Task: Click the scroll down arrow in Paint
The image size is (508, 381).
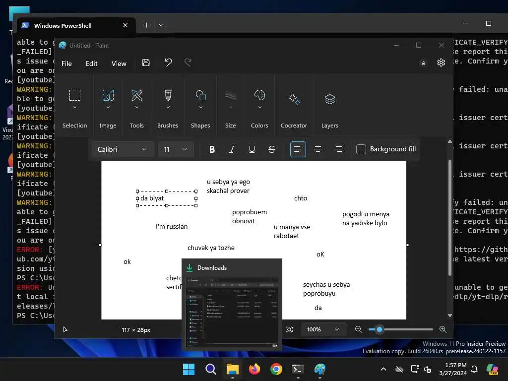Action: pyautogui.click(x=449, y=316)
